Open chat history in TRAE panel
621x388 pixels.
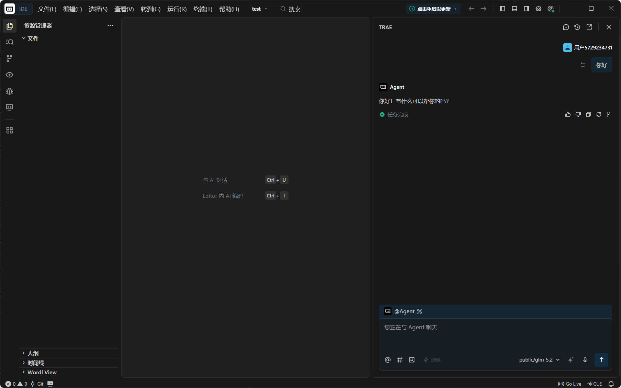point(577,27)
